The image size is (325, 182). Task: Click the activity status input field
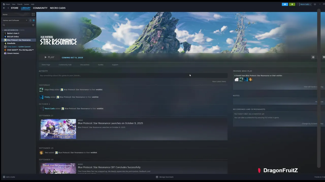(133, 75)
